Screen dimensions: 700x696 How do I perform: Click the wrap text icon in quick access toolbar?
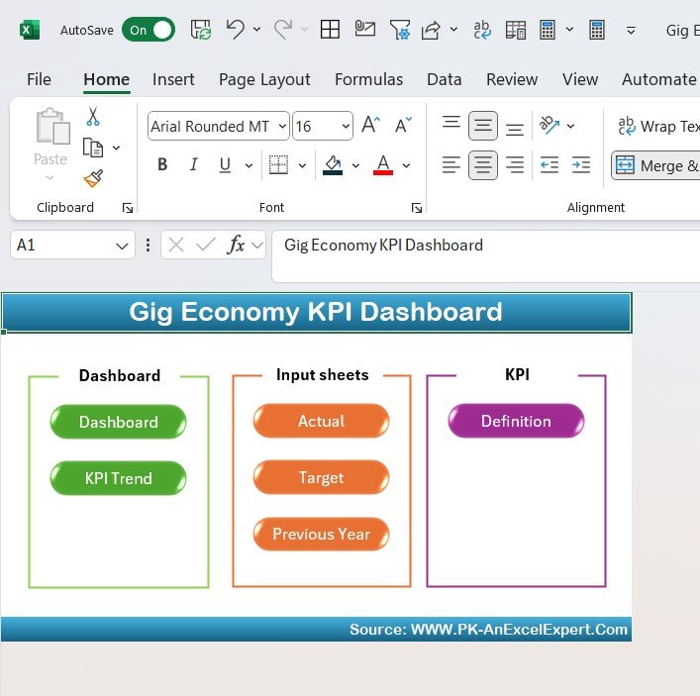point(482,30)
